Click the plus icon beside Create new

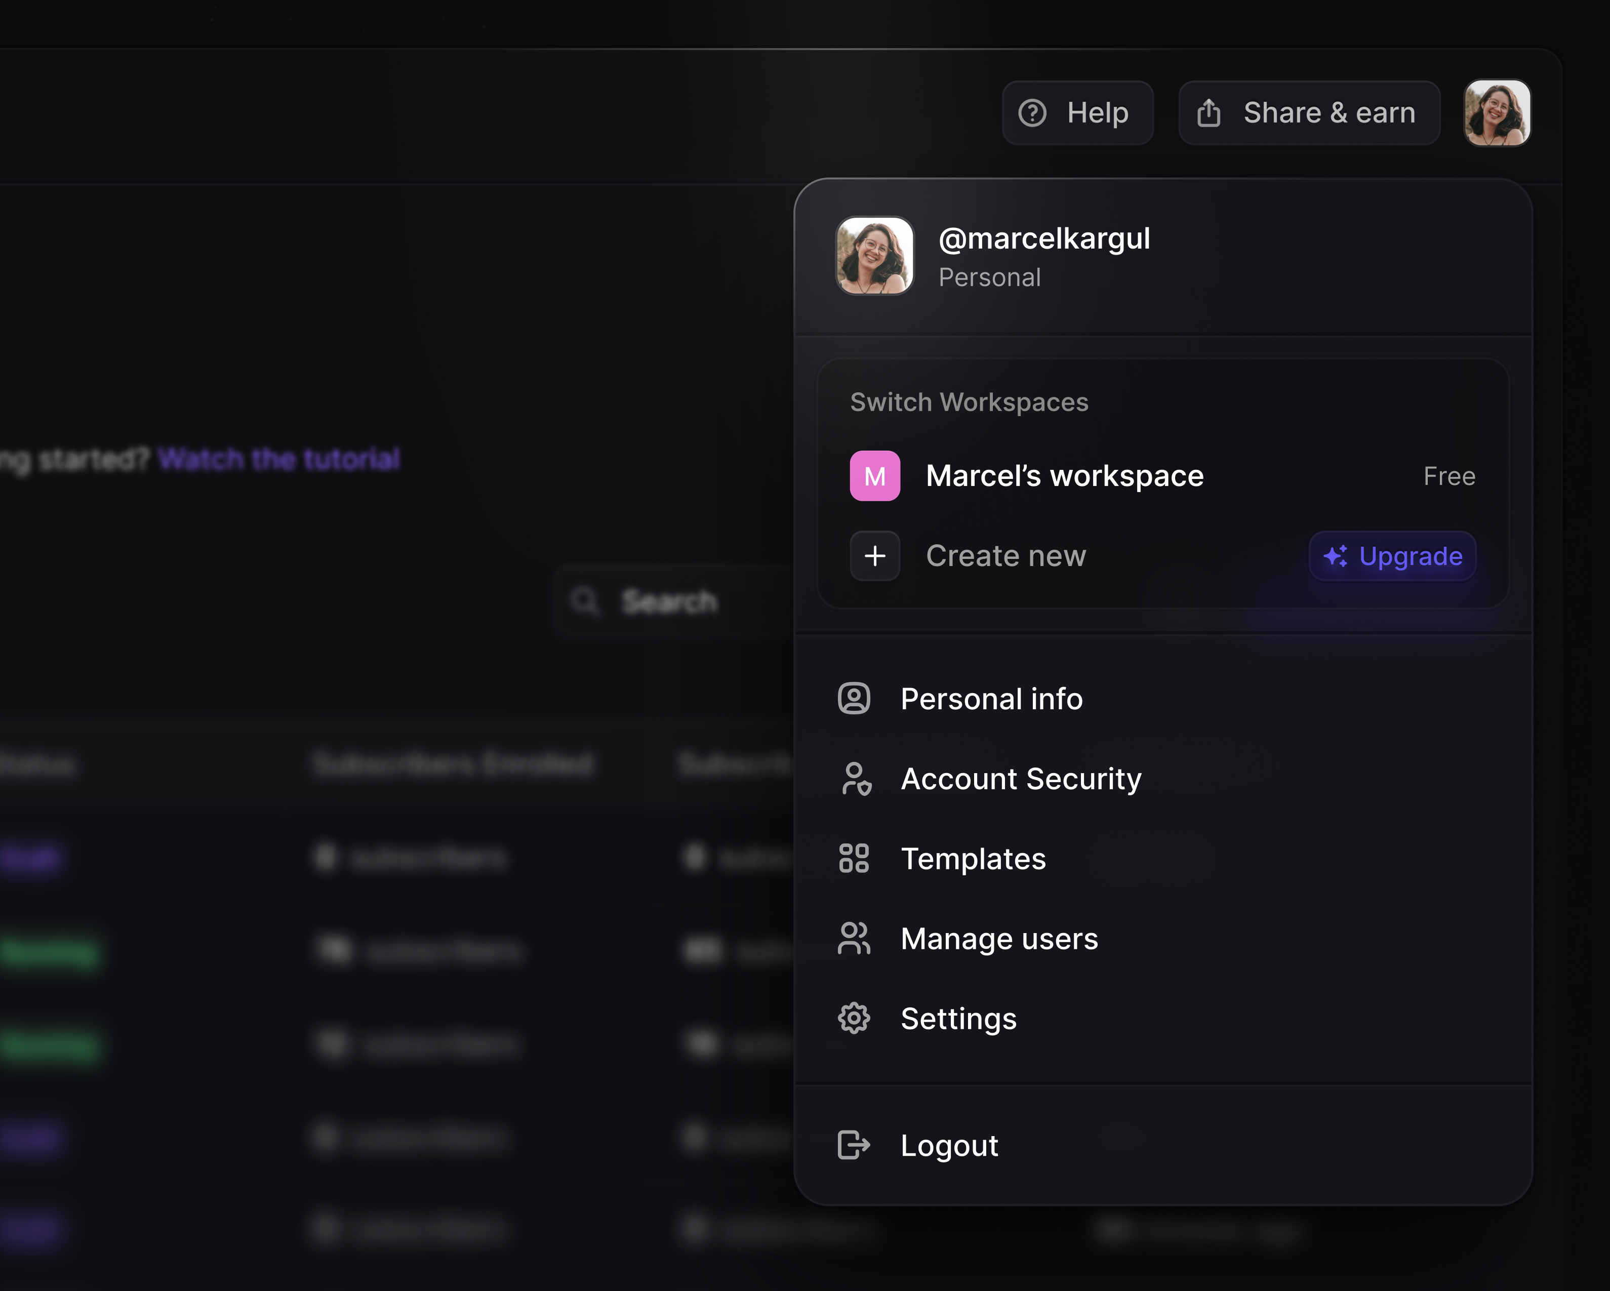coord(874,555)
